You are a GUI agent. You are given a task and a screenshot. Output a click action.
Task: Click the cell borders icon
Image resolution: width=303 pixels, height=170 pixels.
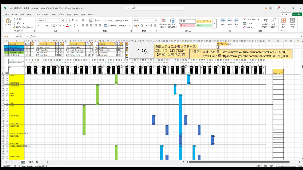(x=54, y=25)
